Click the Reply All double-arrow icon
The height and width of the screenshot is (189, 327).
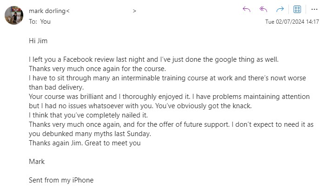pyautogui.click(x=263, y=9)
